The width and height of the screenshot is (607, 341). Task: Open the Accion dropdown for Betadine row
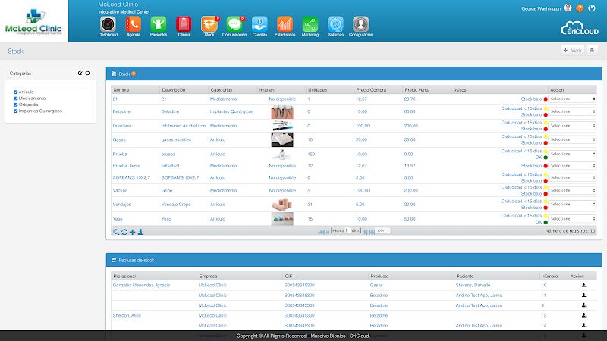tap(573, 111)
